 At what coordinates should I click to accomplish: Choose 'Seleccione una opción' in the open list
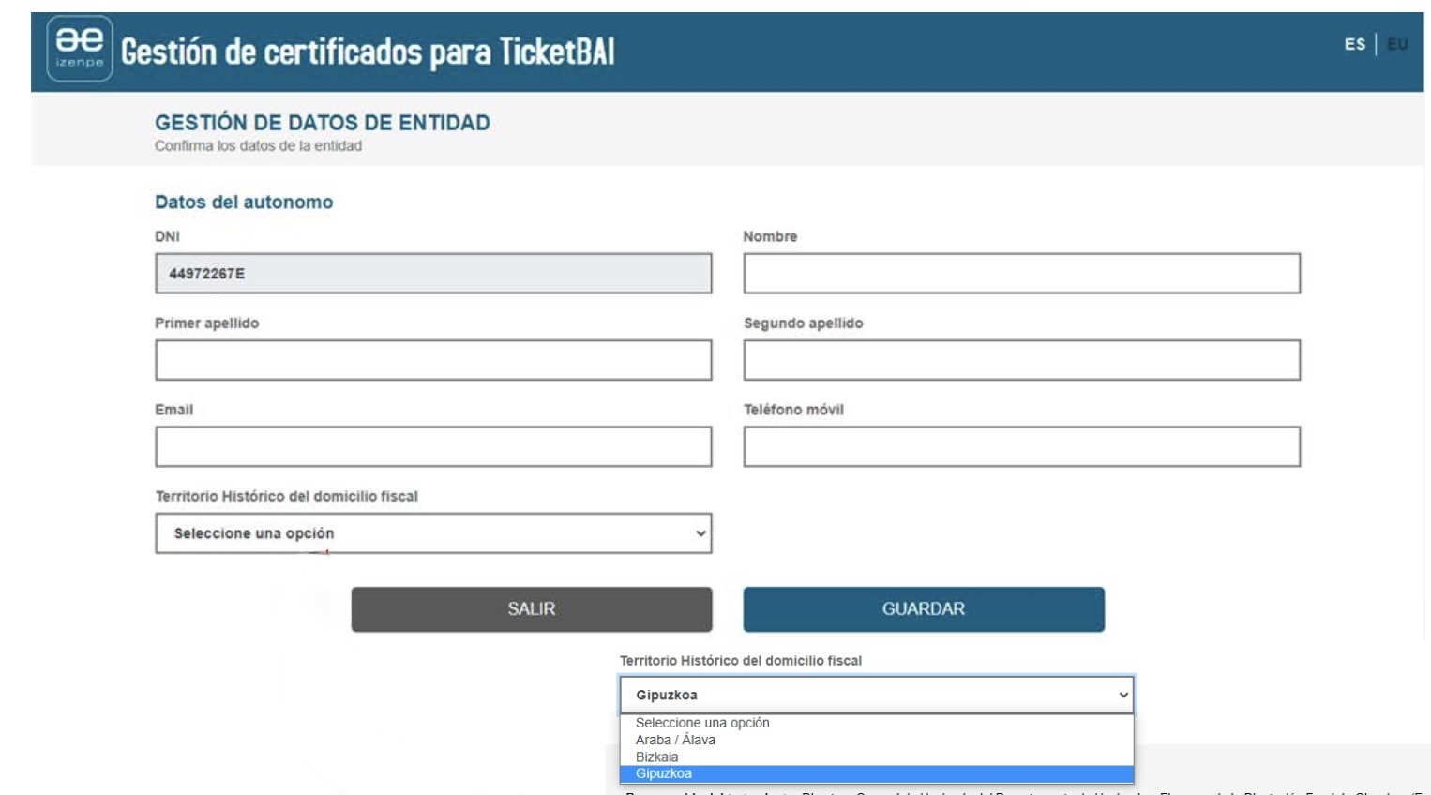click(x=877, y=723)
